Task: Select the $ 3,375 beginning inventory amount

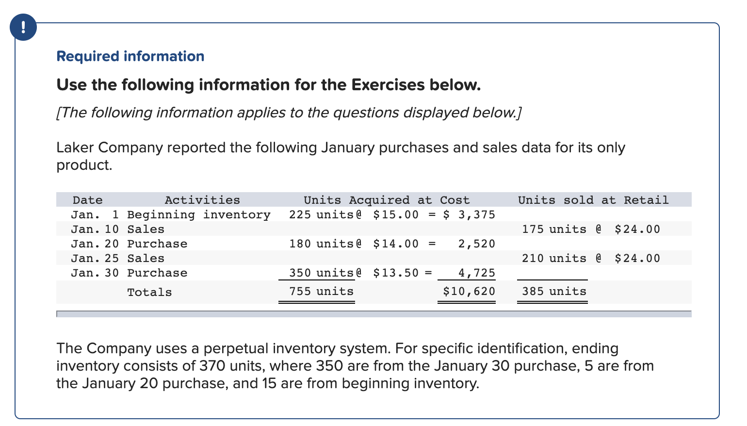Action: click(x=469, y=214)
